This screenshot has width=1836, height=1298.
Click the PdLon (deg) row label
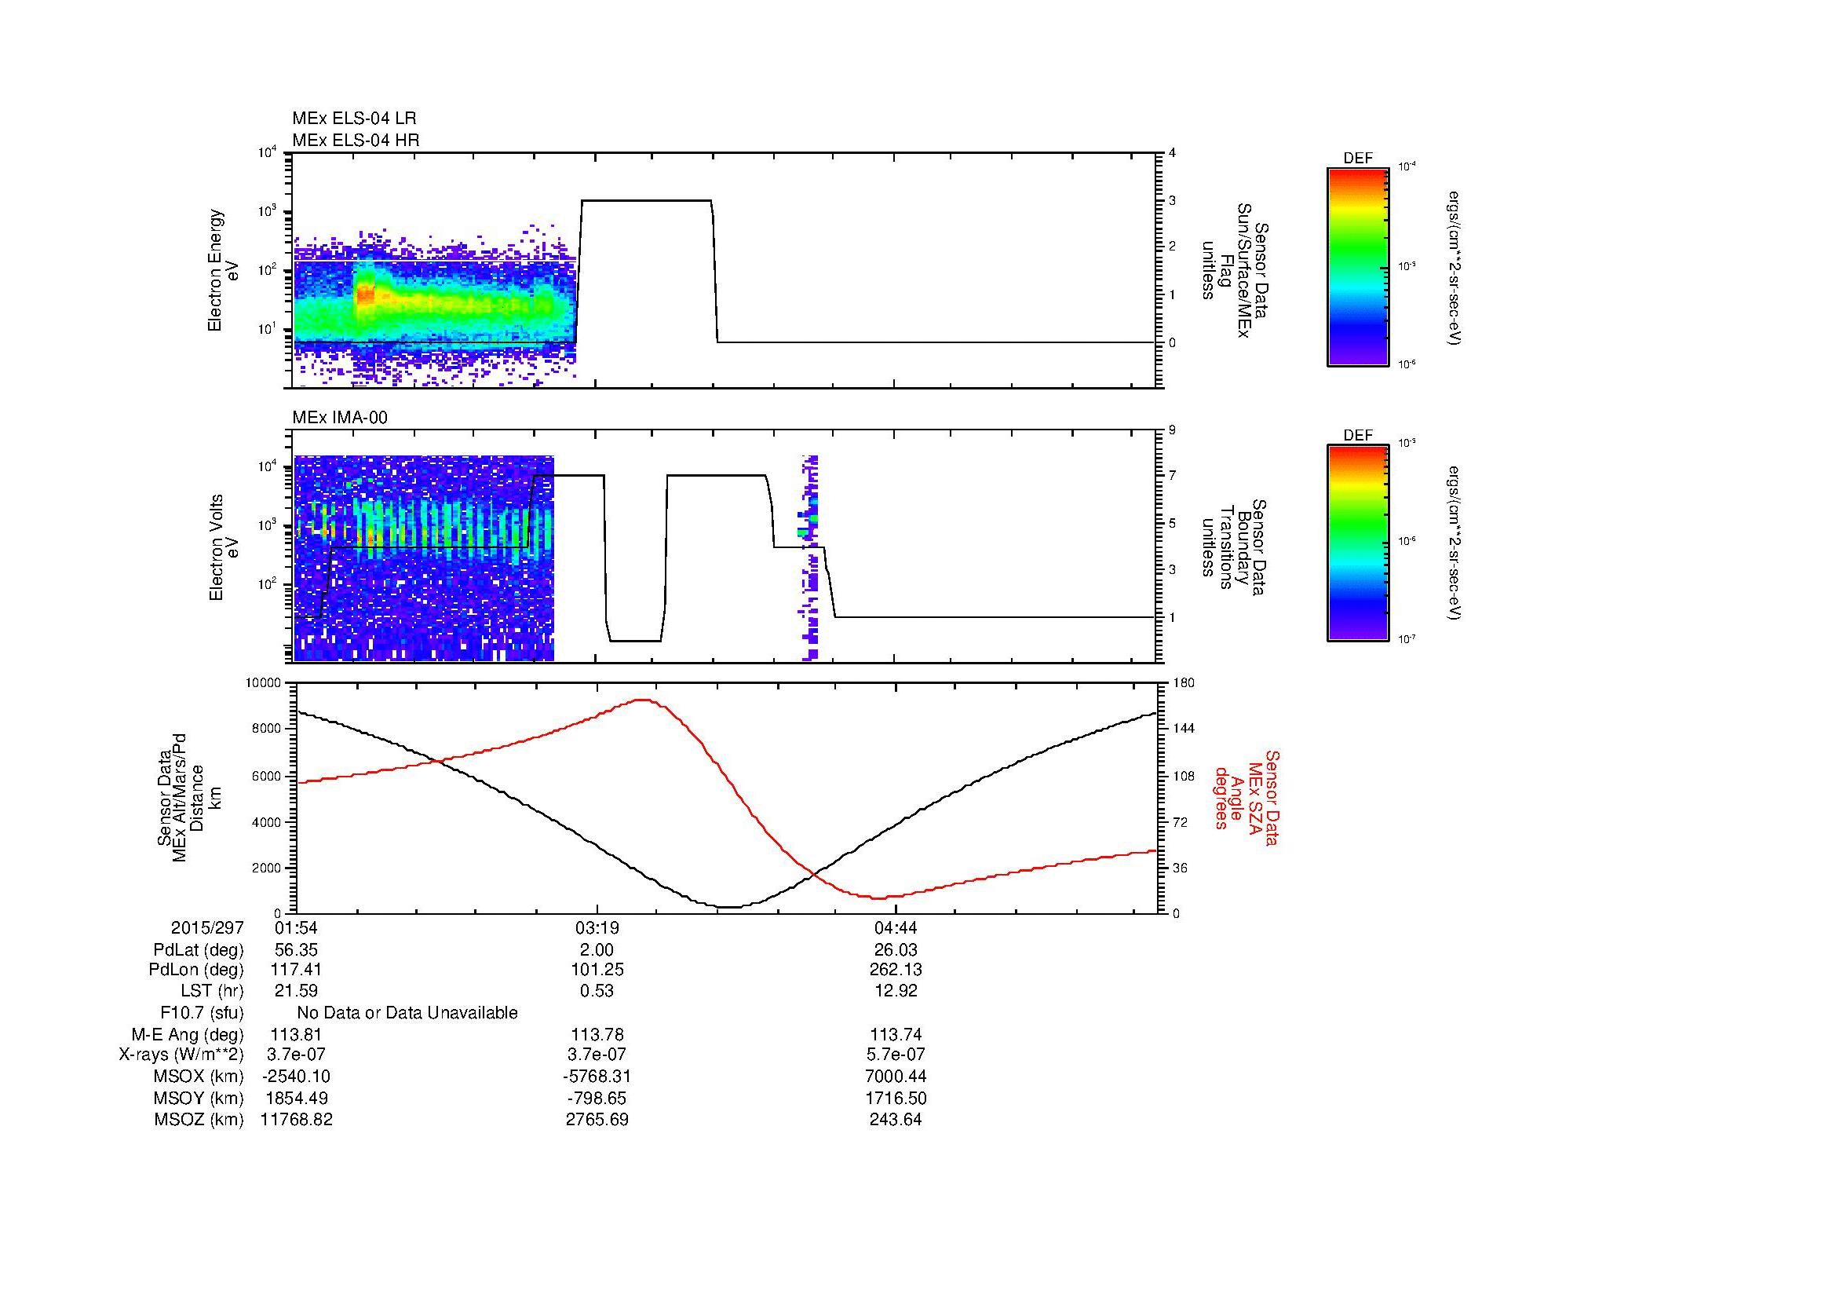198,970
